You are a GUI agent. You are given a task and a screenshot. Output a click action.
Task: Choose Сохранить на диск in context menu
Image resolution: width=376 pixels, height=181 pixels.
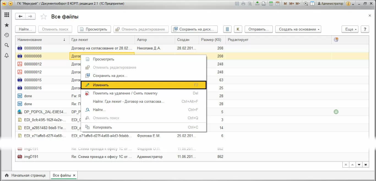(143, 76)
